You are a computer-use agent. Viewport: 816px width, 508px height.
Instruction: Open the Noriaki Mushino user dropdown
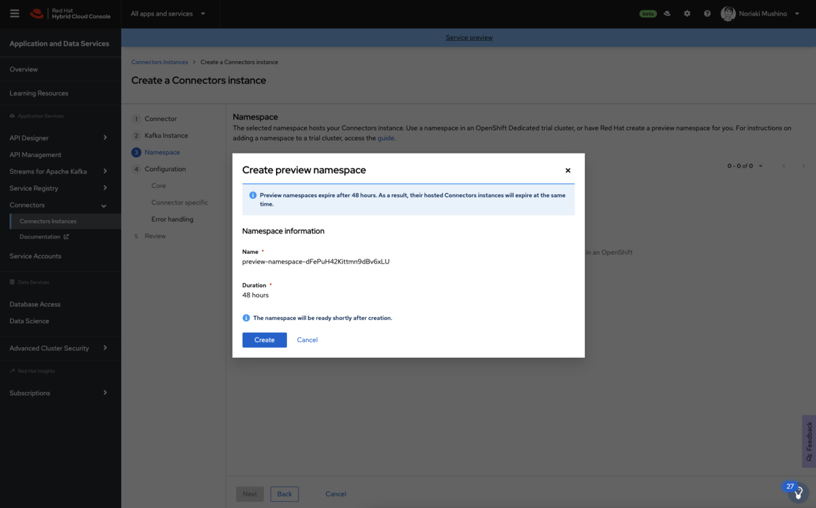(x=769, y=14)
